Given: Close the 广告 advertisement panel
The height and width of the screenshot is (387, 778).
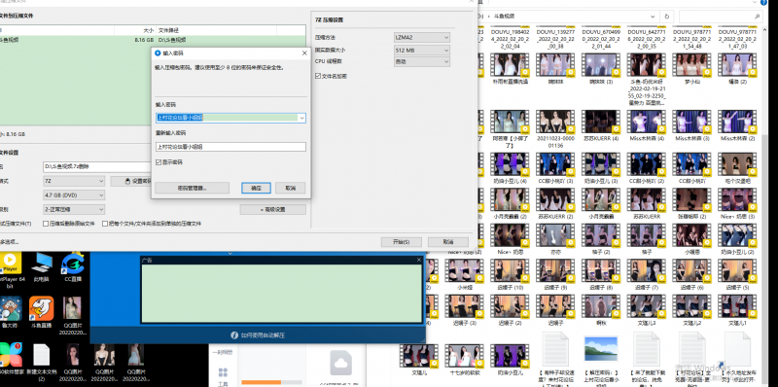Looking at the screenshot, I should (418, 260).
